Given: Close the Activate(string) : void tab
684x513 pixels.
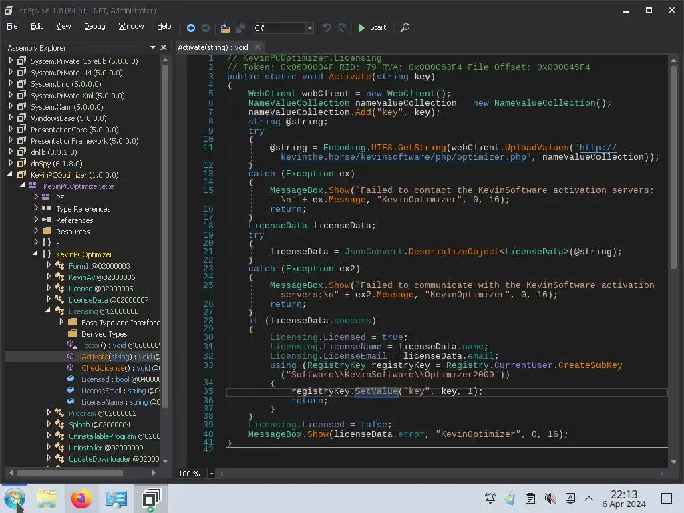Looking at the screenshot, I should [258, 47].
